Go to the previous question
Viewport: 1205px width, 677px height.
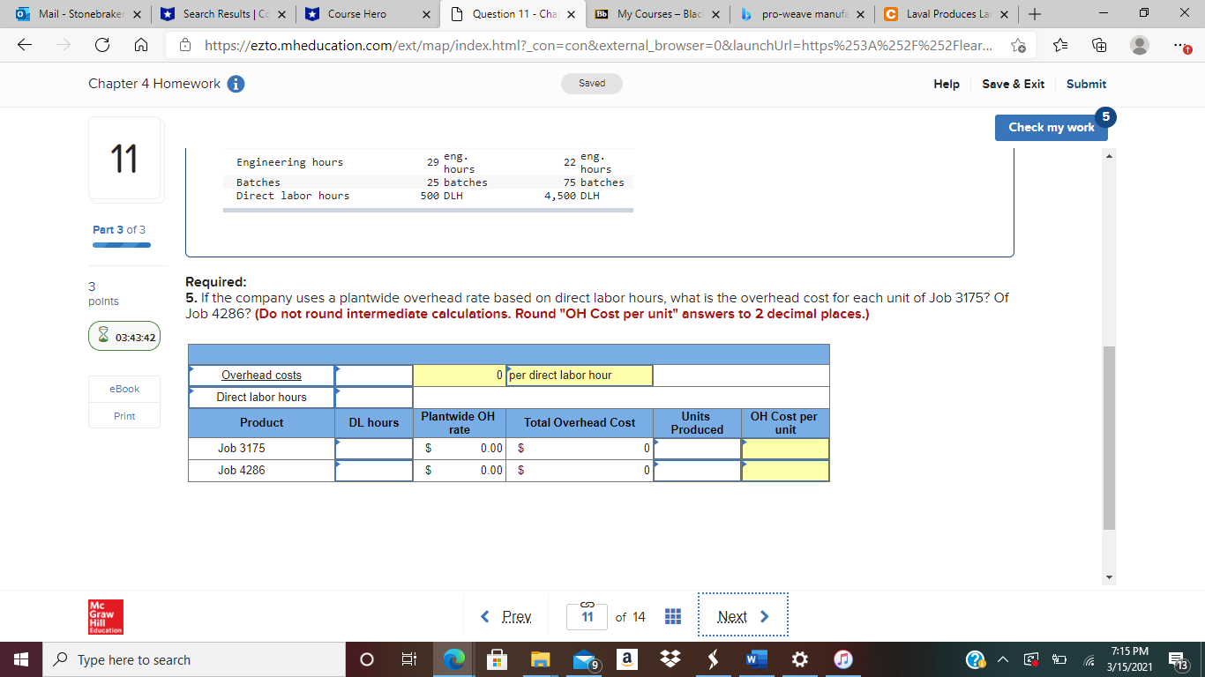(506, 616)
